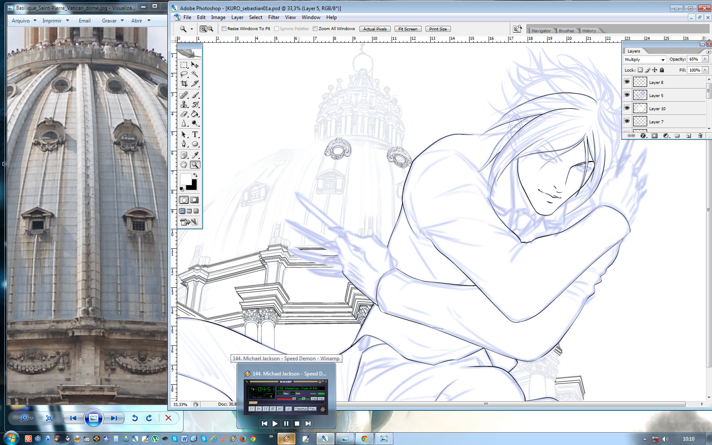Open the Fill slider arrow
The width and height of the screenshot is (712, 445).
705,70
